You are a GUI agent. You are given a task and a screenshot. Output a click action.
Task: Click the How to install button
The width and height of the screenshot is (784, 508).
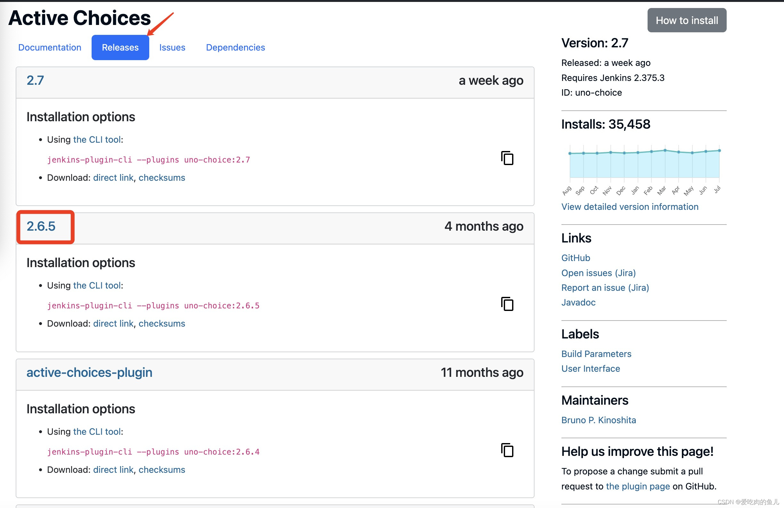pyautogui.click(x=687, y=20)
